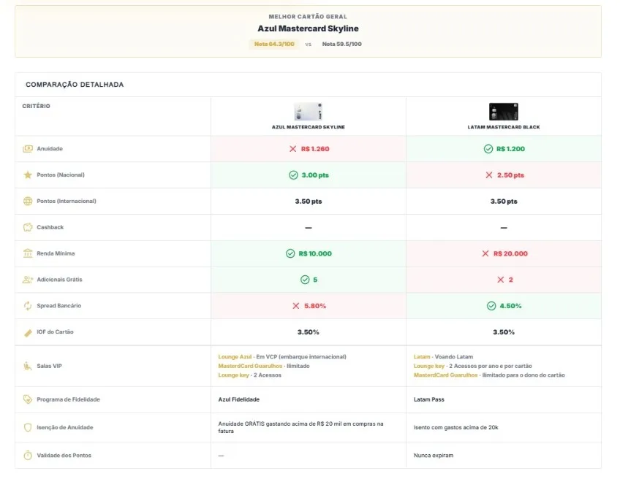
Task: Click the Anuidade money icon
Action: (28, 149)
